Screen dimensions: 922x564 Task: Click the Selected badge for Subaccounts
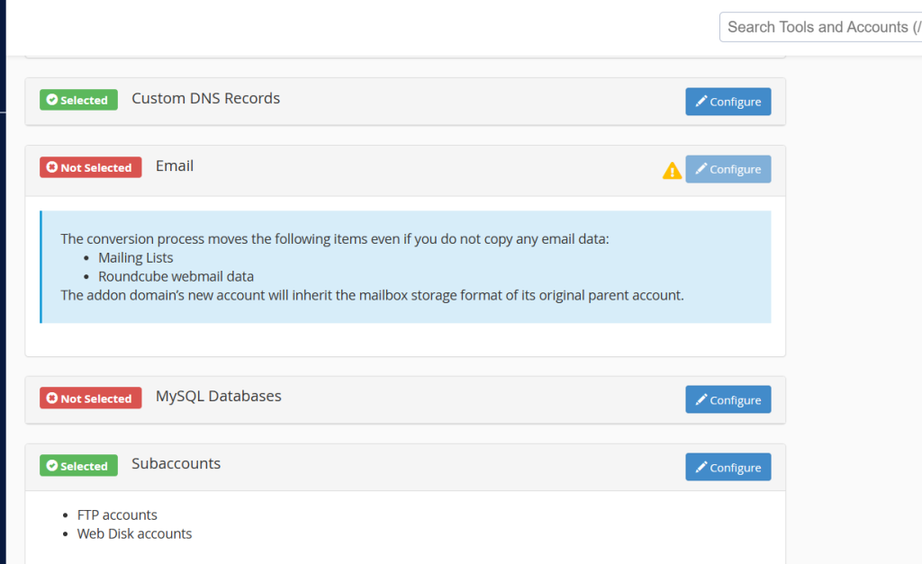point(79,466)
